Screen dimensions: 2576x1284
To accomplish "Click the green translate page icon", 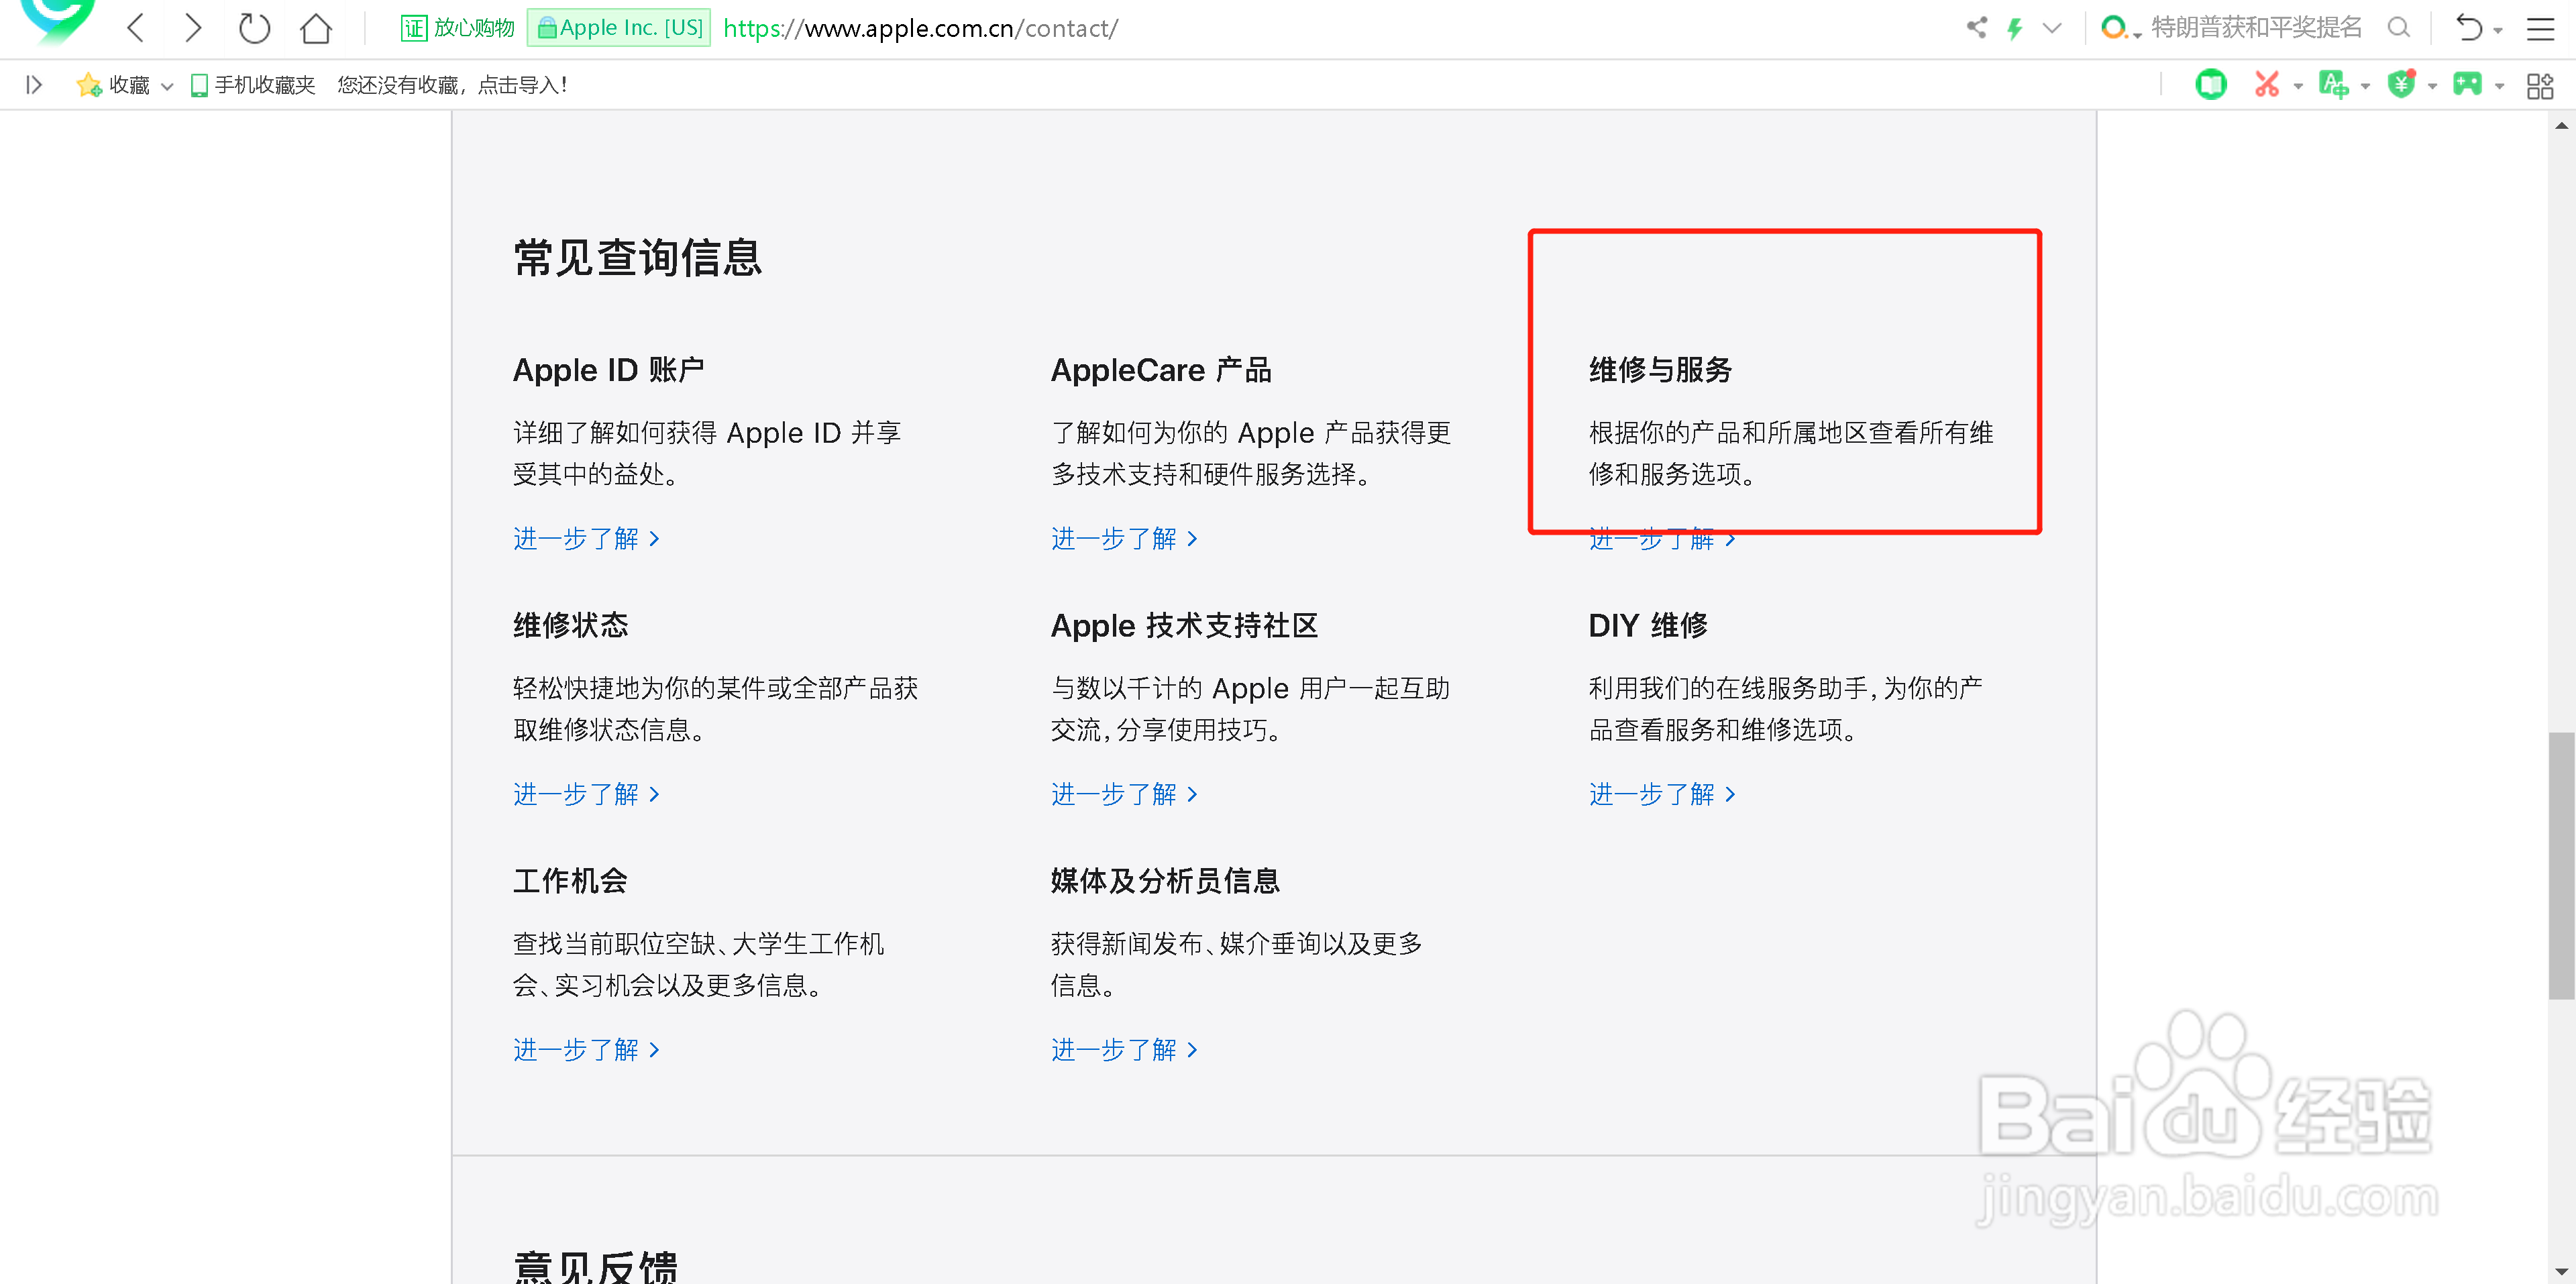I will pos(2333,85).
